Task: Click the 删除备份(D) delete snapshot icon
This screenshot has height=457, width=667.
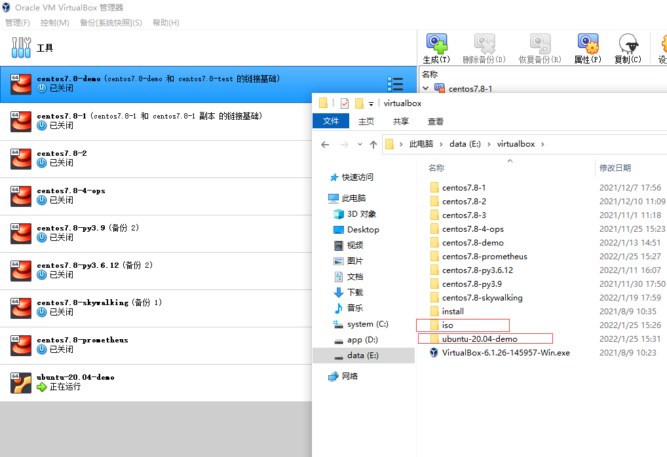Action: pos(484,44)
